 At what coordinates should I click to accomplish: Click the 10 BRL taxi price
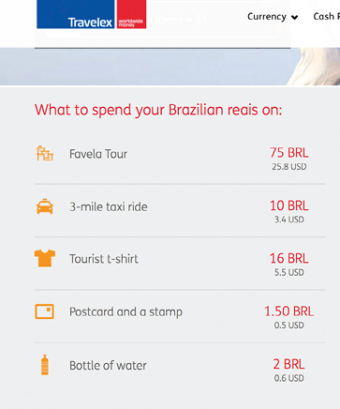289,205
